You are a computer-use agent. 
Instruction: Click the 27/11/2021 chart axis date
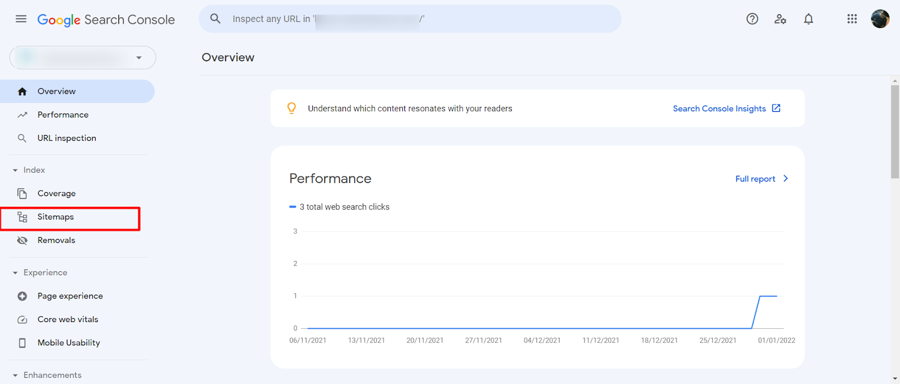(x=483, y=341)
